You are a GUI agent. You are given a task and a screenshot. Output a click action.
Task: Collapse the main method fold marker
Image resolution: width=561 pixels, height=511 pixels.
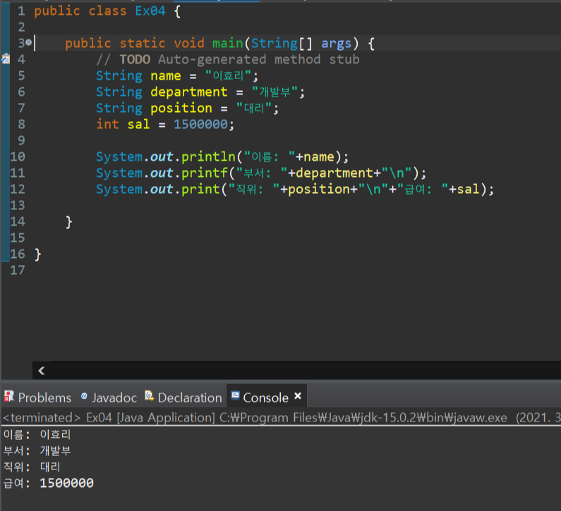click(x=29, y=42)
